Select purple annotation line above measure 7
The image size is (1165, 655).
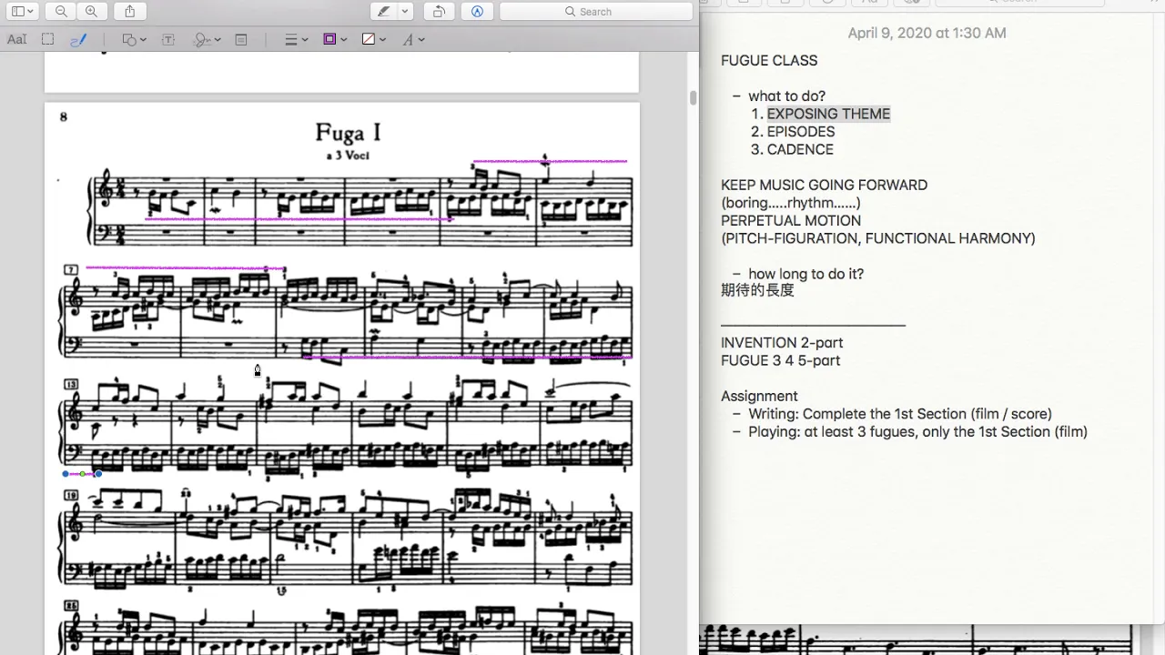pos(184,268)
